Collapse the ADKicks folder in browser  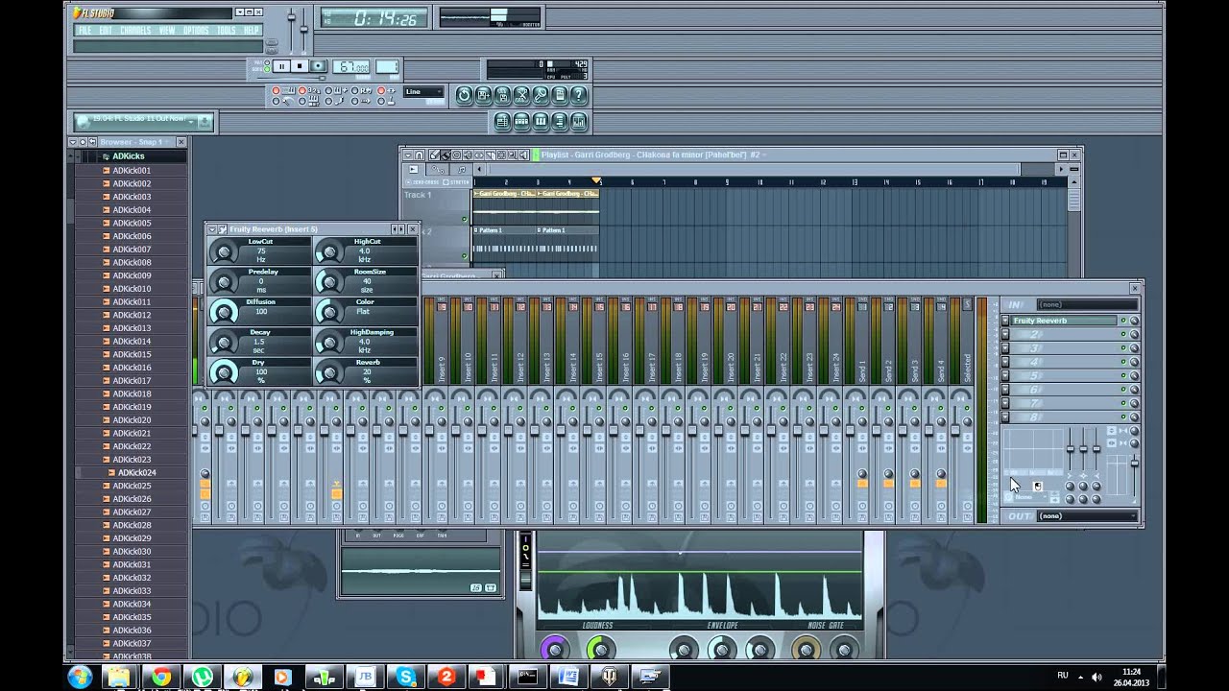(128, 156)
